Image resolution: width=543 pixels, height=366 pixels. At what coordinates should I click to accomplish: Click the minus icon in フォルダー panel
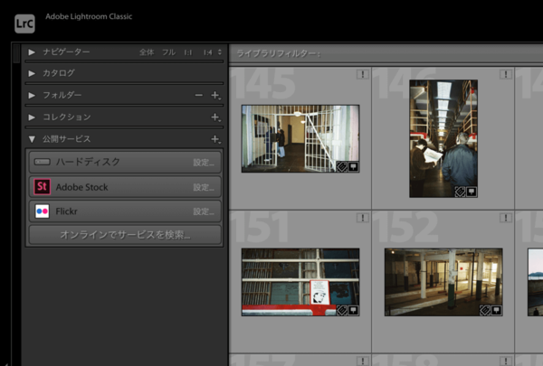[199, 95]
